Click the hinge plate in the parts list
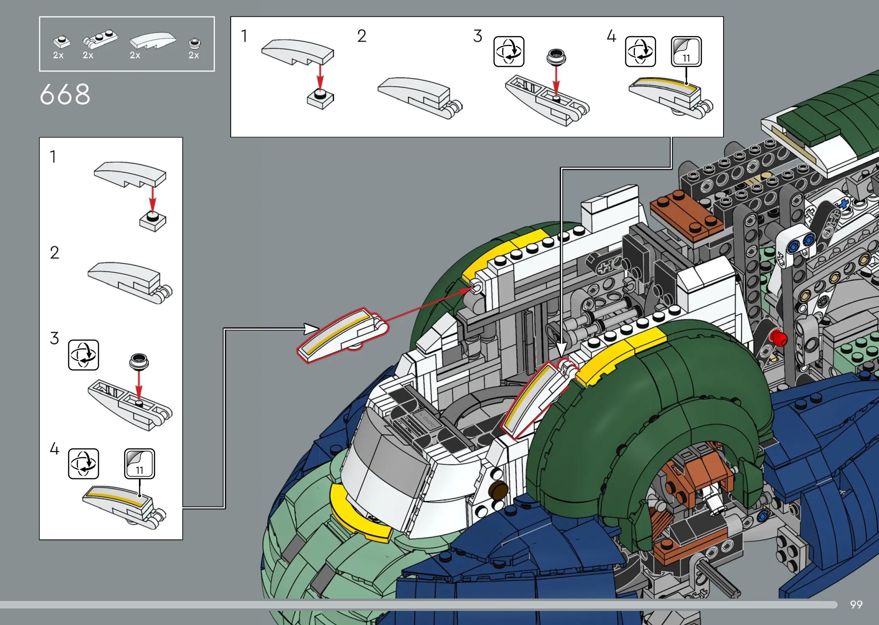The image size is (879, 625). (100, 38)
